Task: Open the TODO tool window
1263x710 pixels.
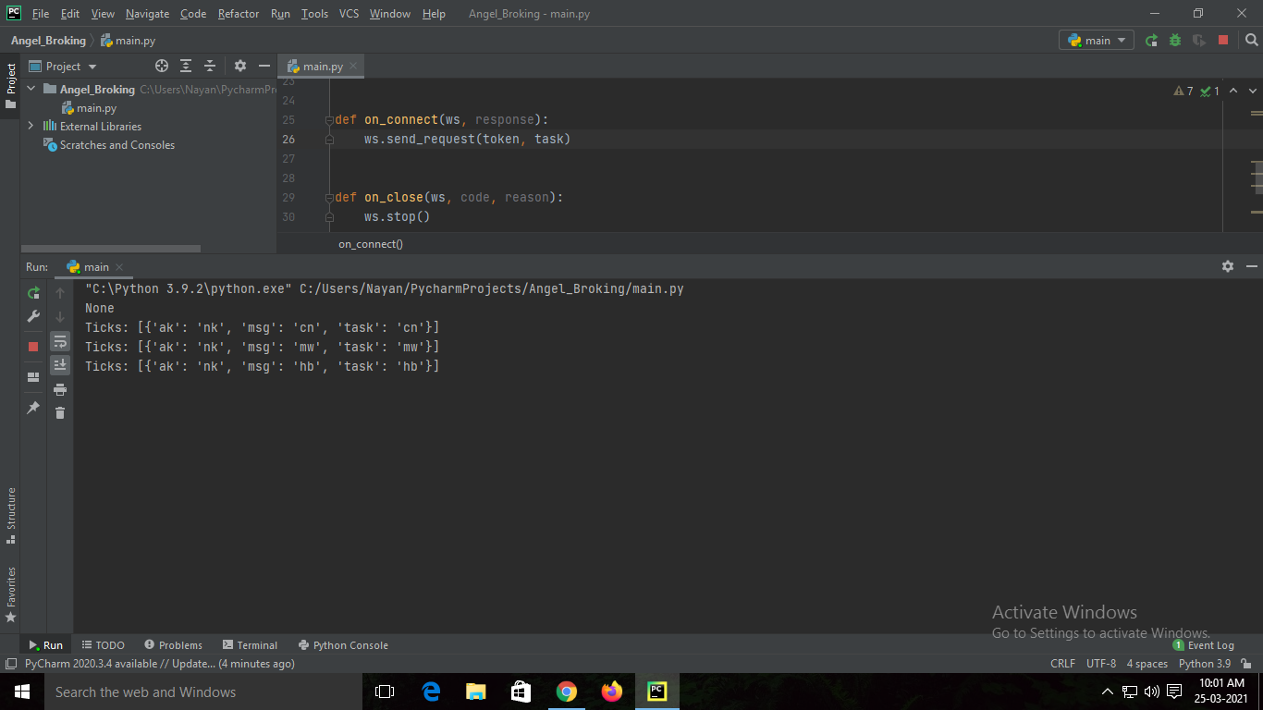Action: point(103,645)
